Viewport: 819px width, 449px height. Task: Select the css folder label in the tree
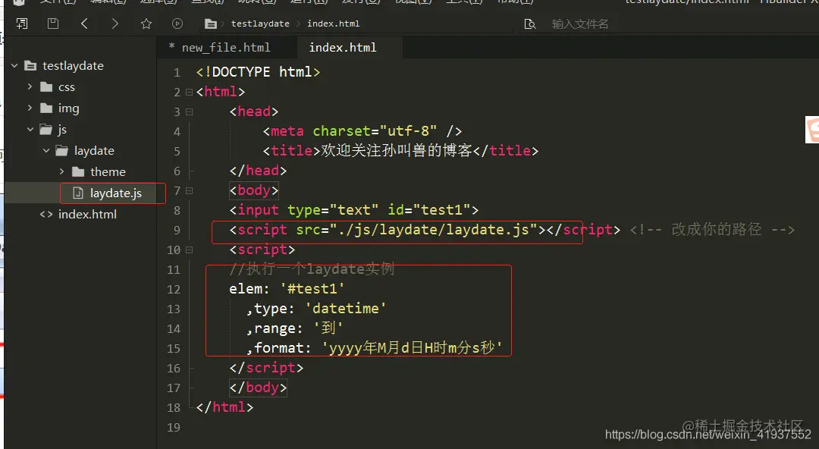(x=66, y=86)
